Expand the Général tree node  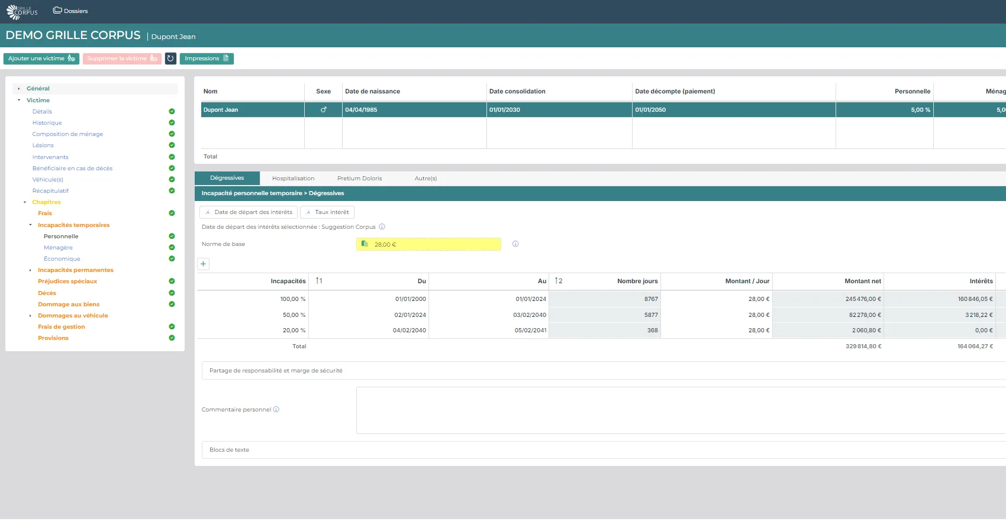click(x=19, y=89)
